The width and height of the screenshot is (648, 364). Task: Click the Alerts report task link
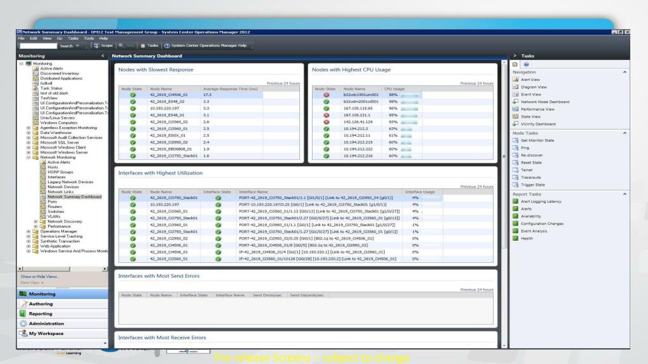click(526, 209)
